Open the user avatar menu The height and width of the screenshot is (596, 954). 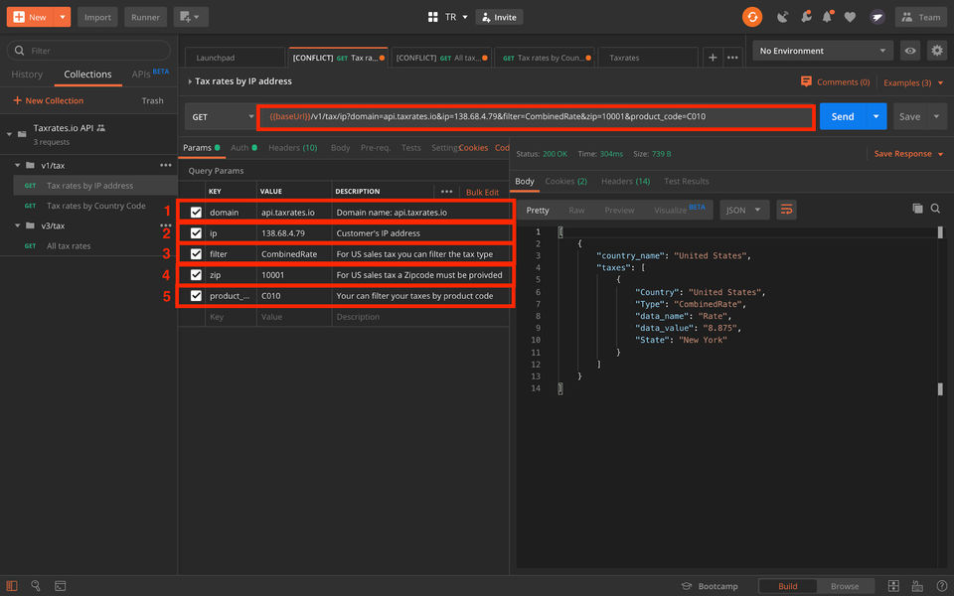click(x=876, y=17)
